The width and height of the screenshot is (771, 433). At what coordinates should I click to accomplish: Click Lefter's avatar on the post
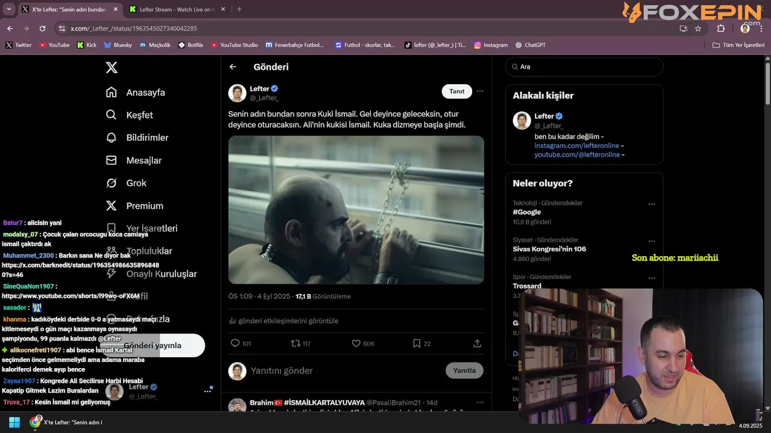237,93
